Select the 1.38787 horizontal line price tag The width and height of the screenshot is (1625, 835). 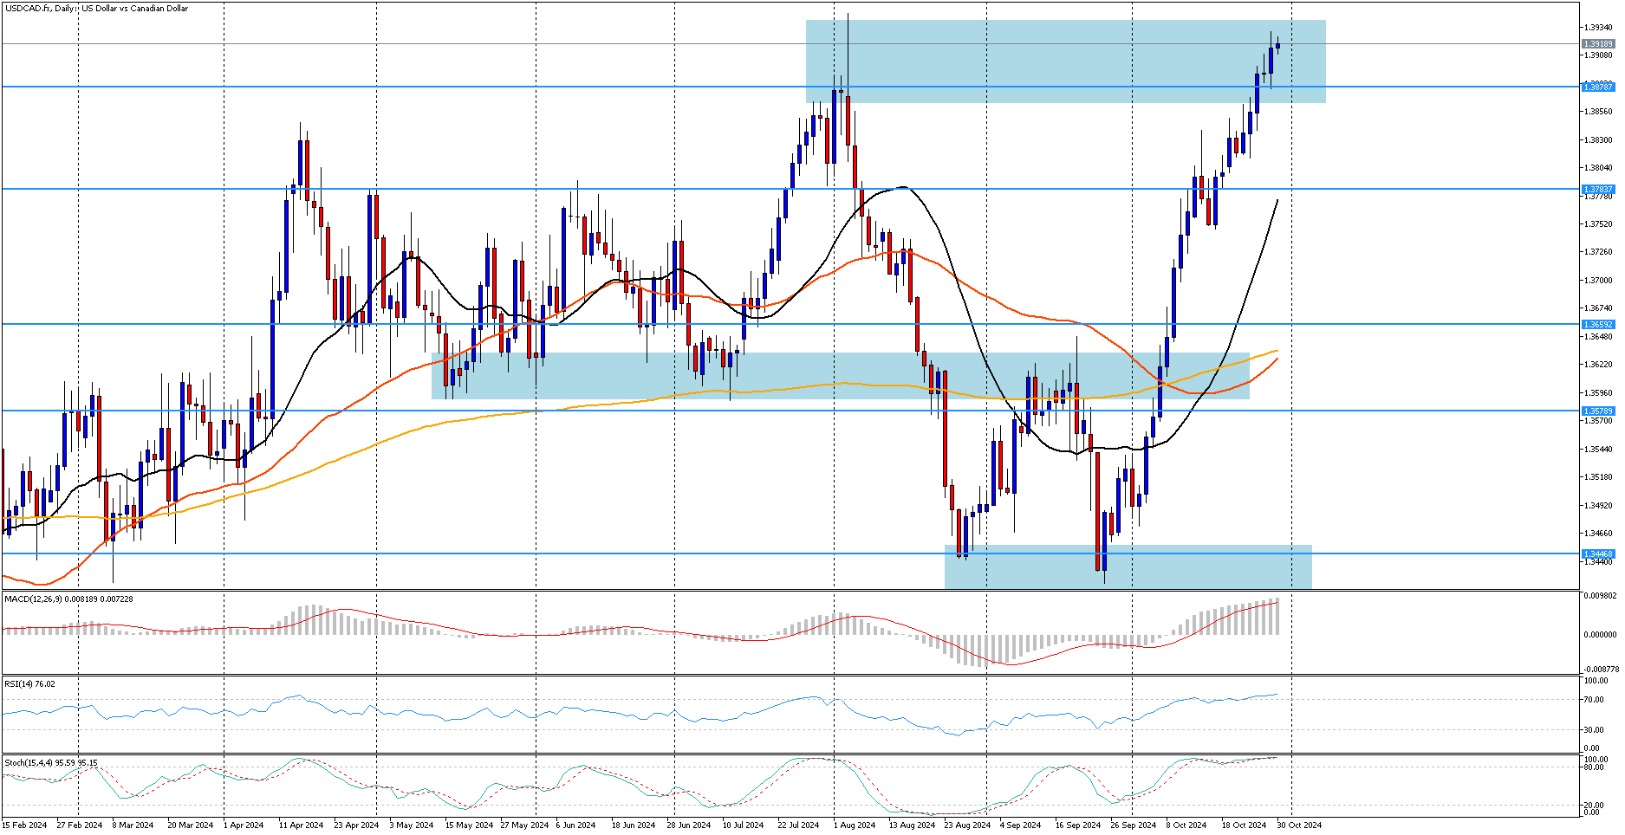(x=1598, y=87)
